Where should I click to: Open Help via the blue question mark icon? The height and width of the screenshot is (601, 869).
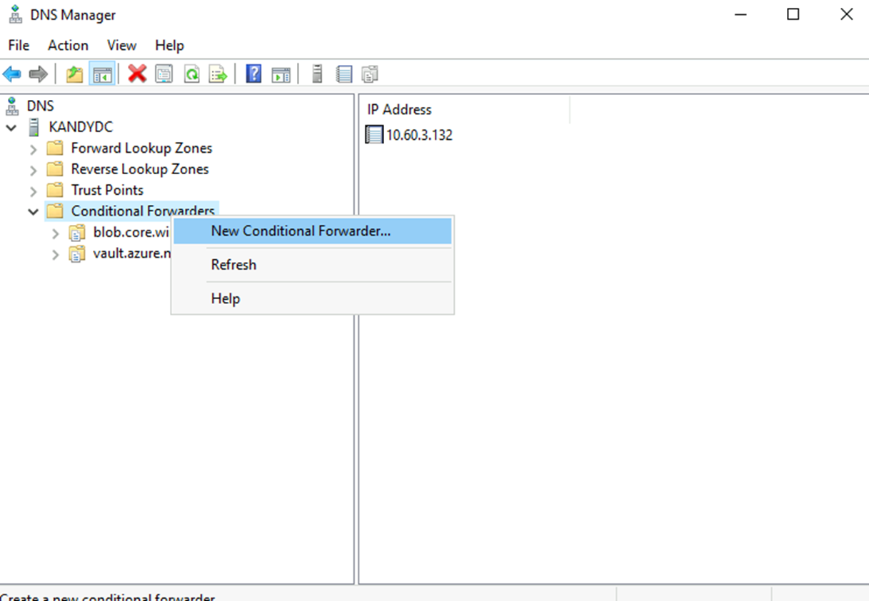252,73
